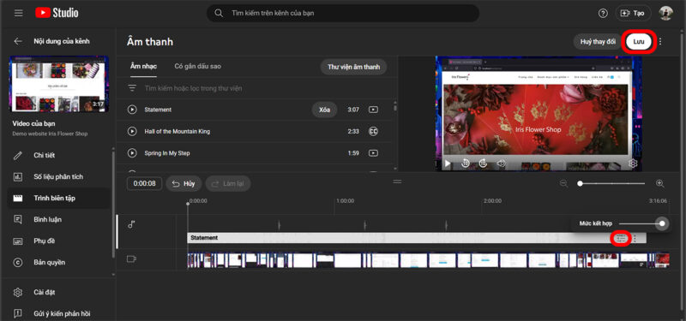686x321 pixels.
Task: Skip forward 10 seconds in the preview
Action: [x=483, y=163]
